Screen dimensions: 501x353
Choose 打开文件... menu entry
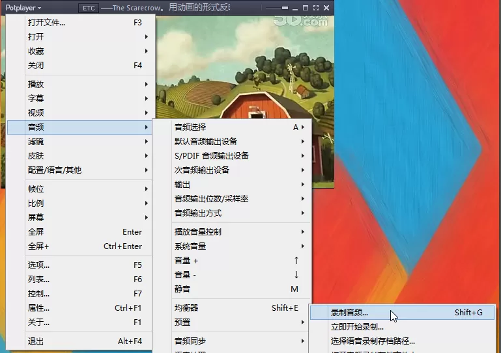click(80, 23)
